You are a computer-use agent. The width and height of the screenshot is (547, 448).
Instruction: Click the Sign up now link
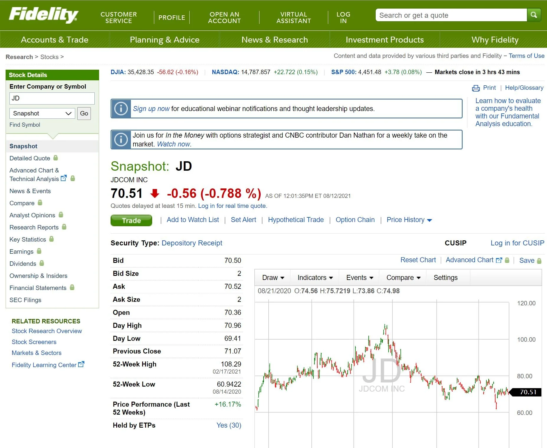[151, 109]
